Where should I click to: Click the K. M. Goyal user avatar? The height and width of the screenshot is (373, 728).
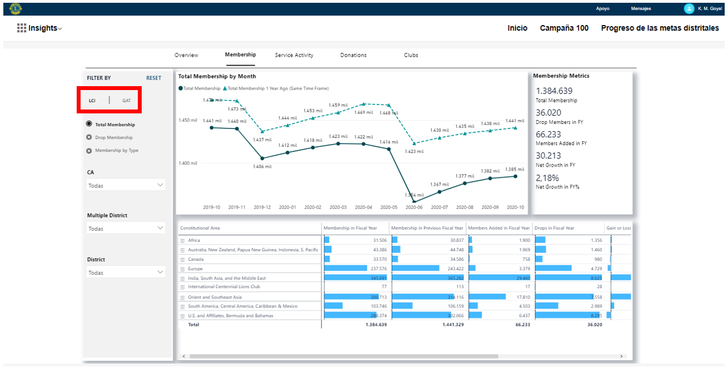[689, 8]
